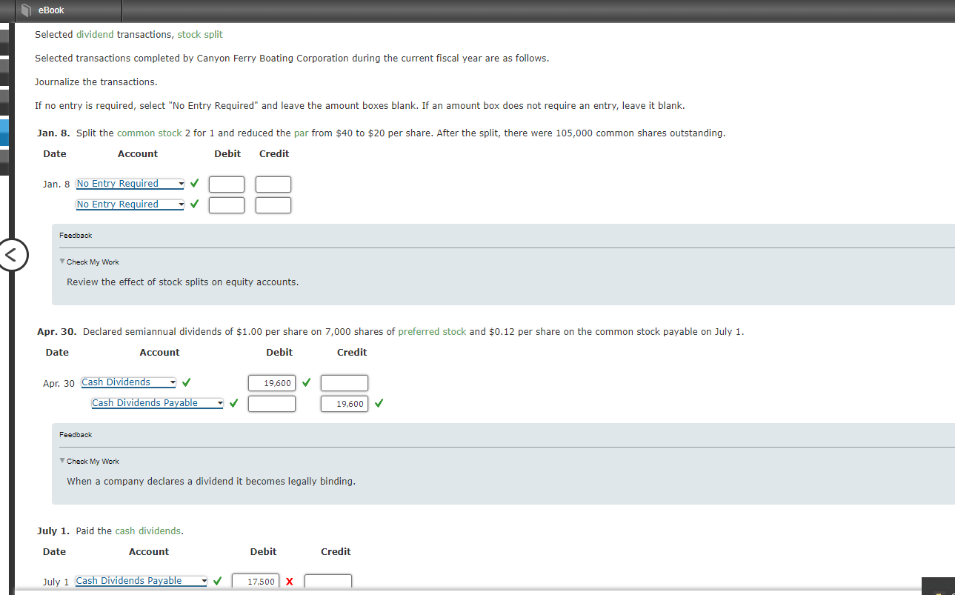The width and height of the screenshot is (955, 595).
Task: Click the red X beside the 17,500 amount
Action: (289, 582)
